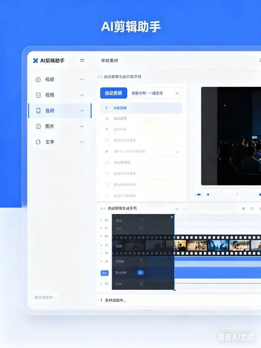Select the radio circle beside 自动剪辑 list row
261x348 pixels.
(107, 119)
